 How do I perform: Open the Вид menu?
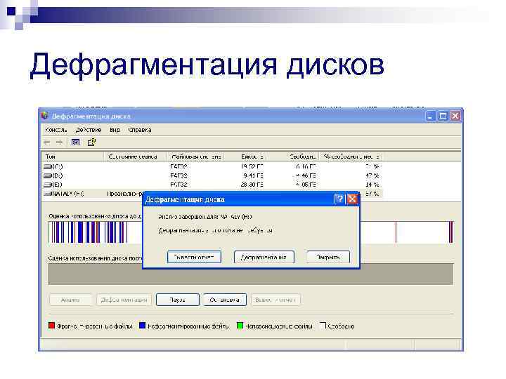click(x=115, y=130)
